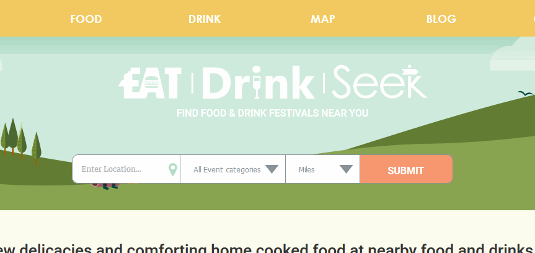The width and height of the screenshot is (535, 253).
Task: Focus the Enter Location text field
Action: point(126,169)
